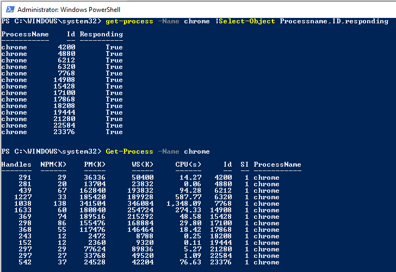Click 'Get-Process' in the second command

coord(129,151)
